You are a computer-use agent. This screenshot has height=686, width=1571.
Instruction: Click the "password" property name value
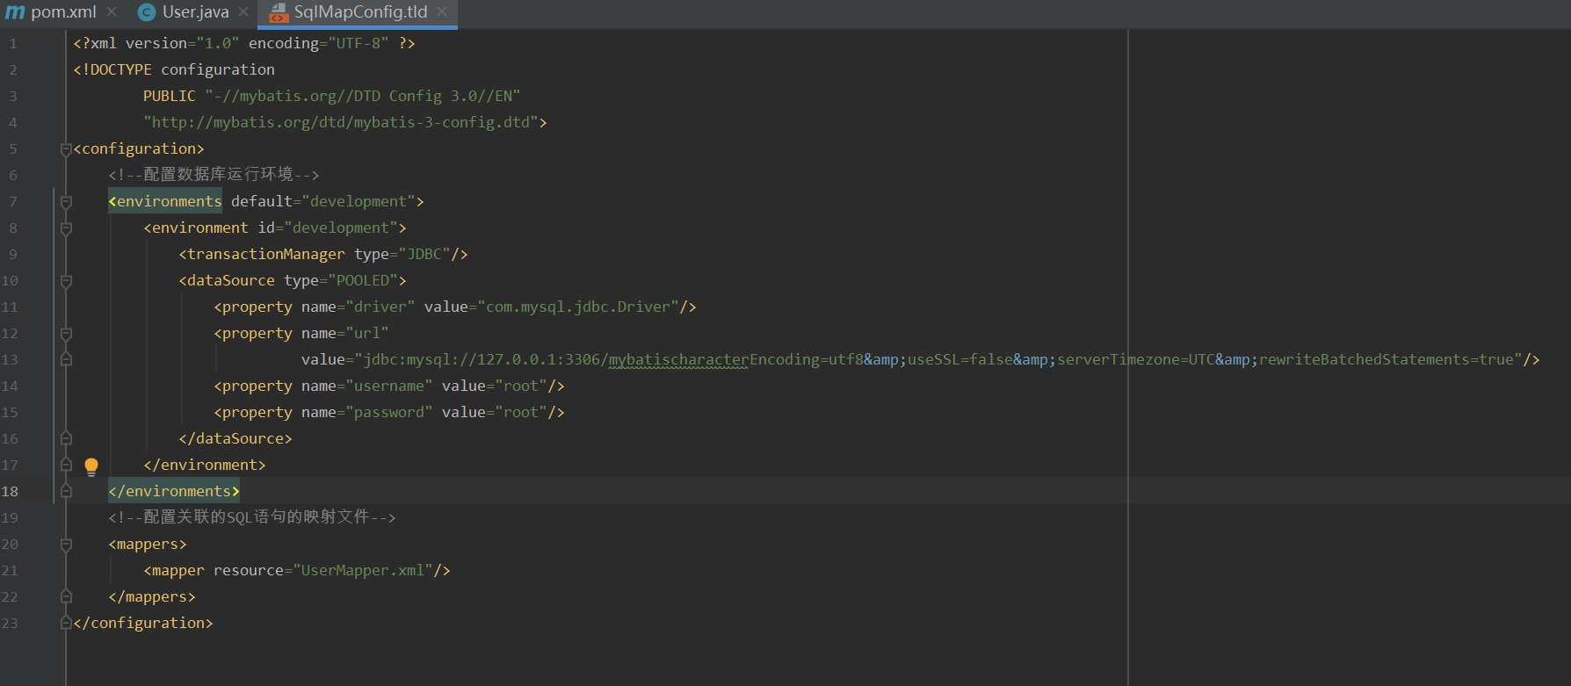tap(389, 412)
